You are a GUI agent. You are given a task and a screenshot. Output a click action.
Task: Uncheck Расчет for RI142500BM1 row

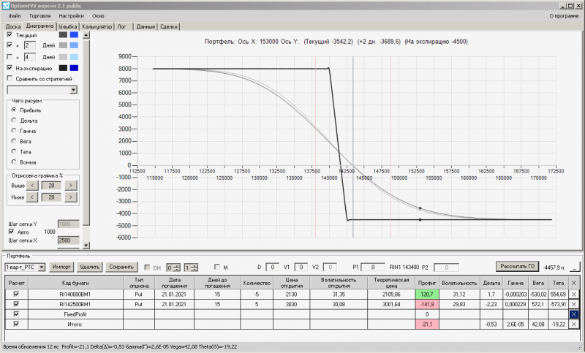tap(16, 304)
